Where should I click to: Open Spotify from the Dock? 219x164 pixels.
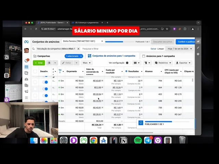click(138, 140)
